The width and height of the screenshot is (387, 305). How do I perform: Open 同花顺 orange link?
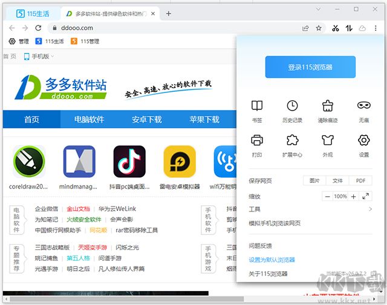point(98,230)
